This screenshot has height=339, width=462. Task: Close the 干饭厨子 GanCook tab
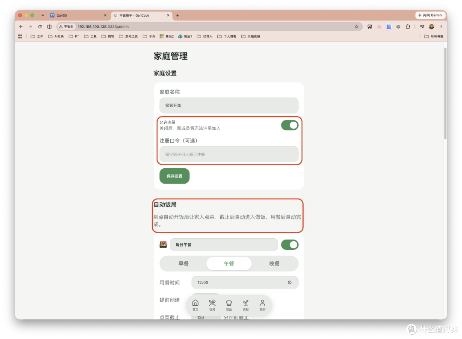tap(168, 15)
